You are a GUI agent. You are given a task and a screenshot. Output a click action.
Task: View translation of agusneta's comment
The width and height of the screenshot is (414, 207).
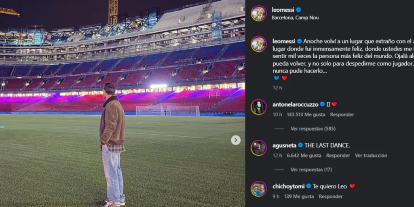371,156
